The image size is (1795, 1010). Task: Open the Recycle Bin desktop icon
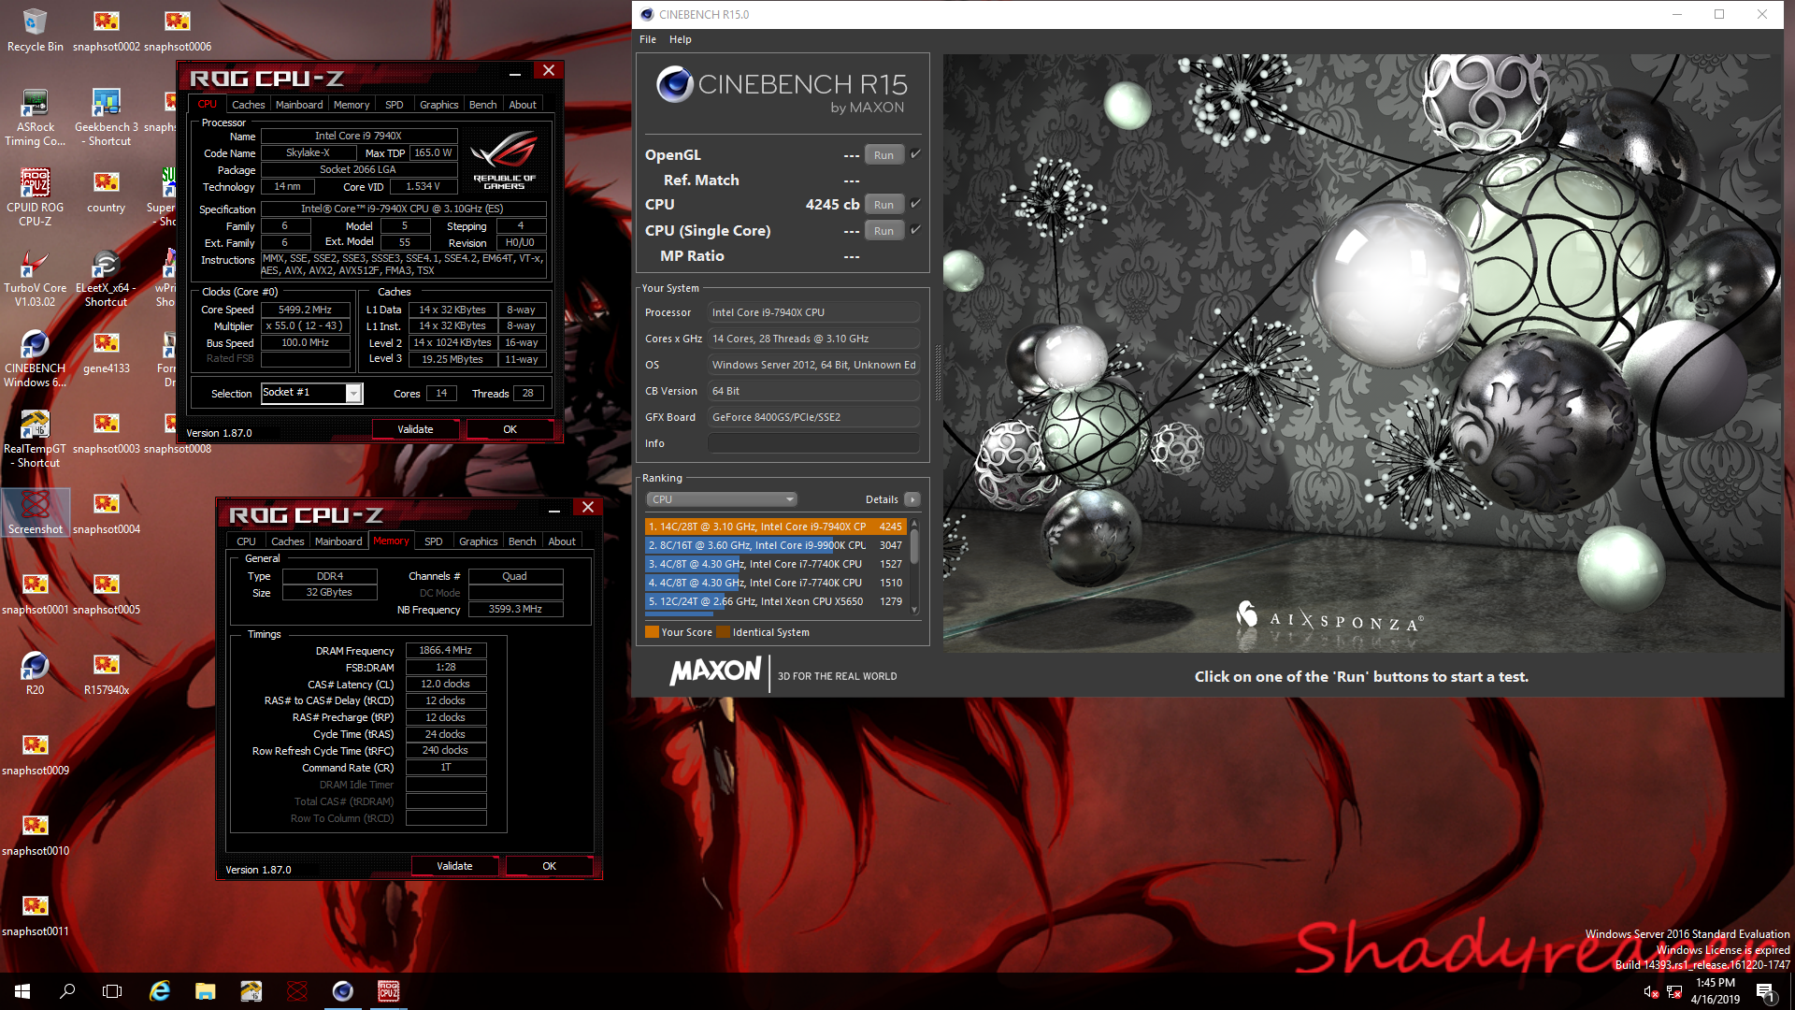[x=35, y=30]
